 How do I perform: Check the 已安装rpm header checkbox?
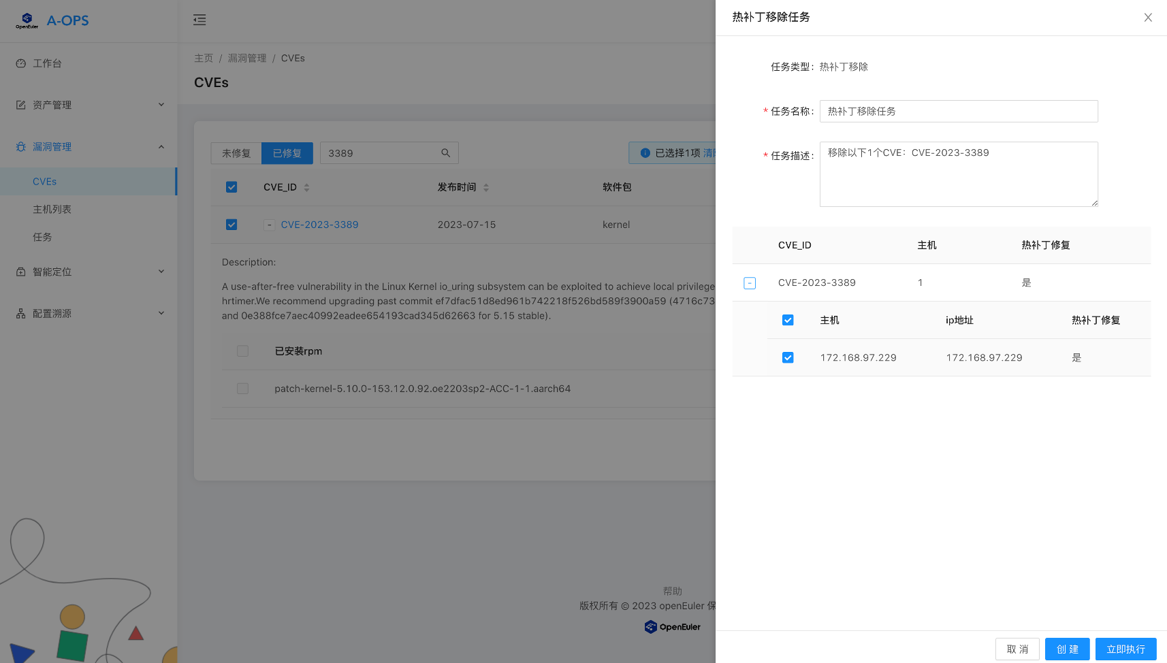tap(243, 351)
